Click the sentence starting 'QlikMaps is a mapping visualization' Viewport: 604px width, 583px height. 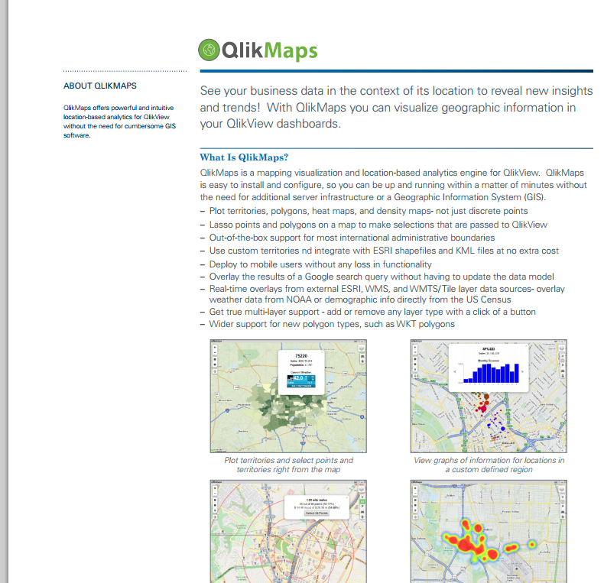pos(391,173)
